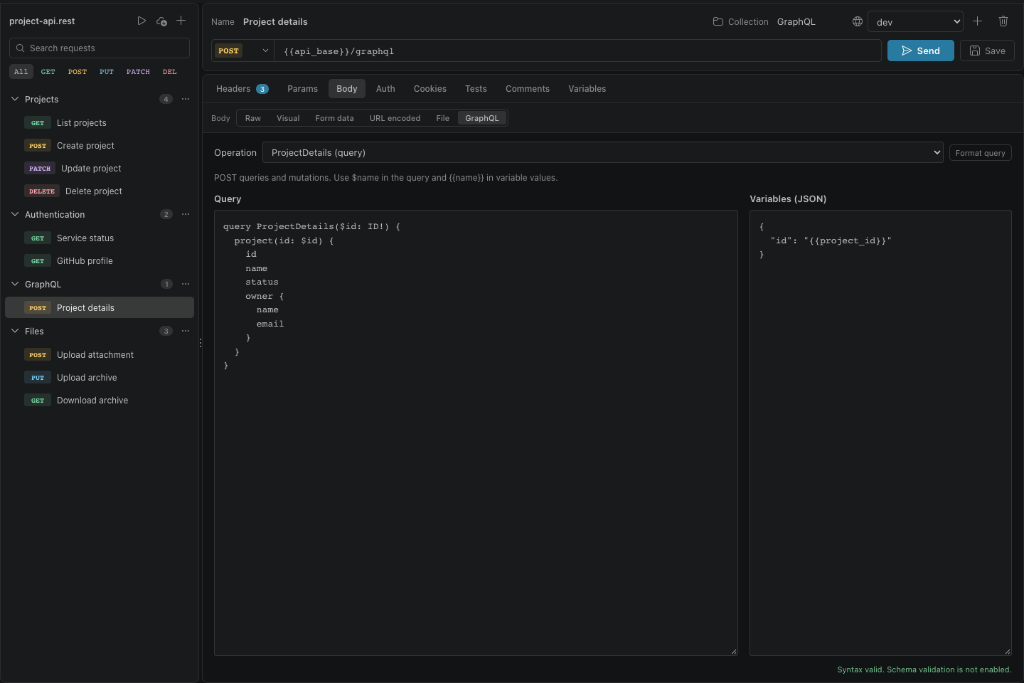This screenshot has height=683, width=1024.
Task: Delete request using the trash icon
Action: [x=1003, y=21]
